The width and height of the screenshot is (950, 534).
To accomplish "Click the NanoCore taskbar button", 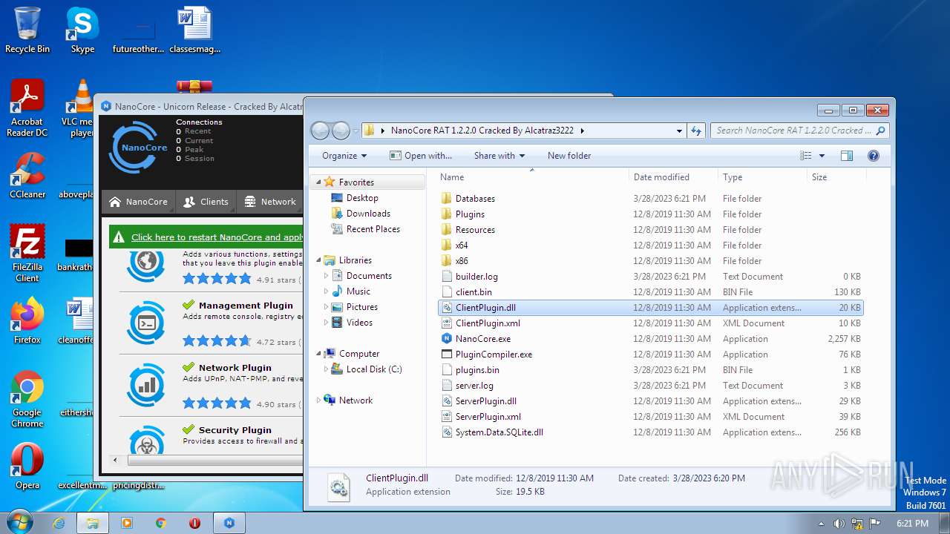I will coord(229,523).
